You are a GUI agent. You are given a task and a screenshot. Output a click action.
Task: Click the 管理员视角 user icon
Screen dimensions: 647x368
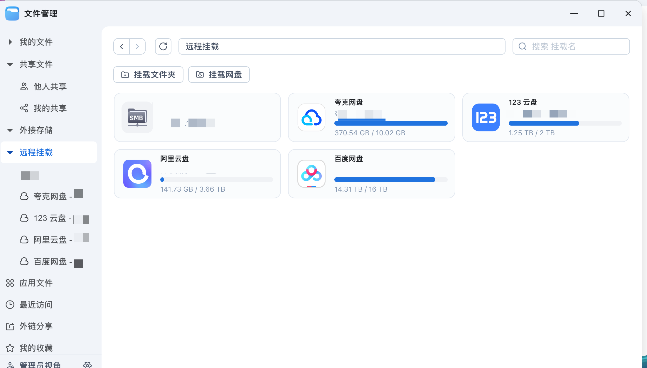pos(11,365)
